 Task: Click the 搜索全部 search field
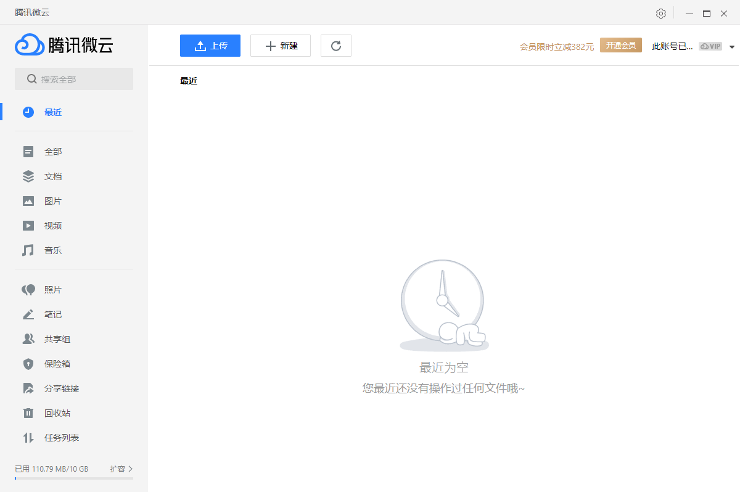pyautogui.click(x=74, y=79)
